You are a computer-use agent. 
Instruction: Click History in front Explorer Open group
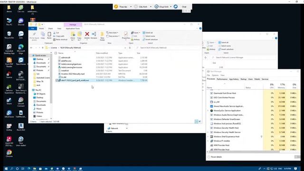(135, 39)
